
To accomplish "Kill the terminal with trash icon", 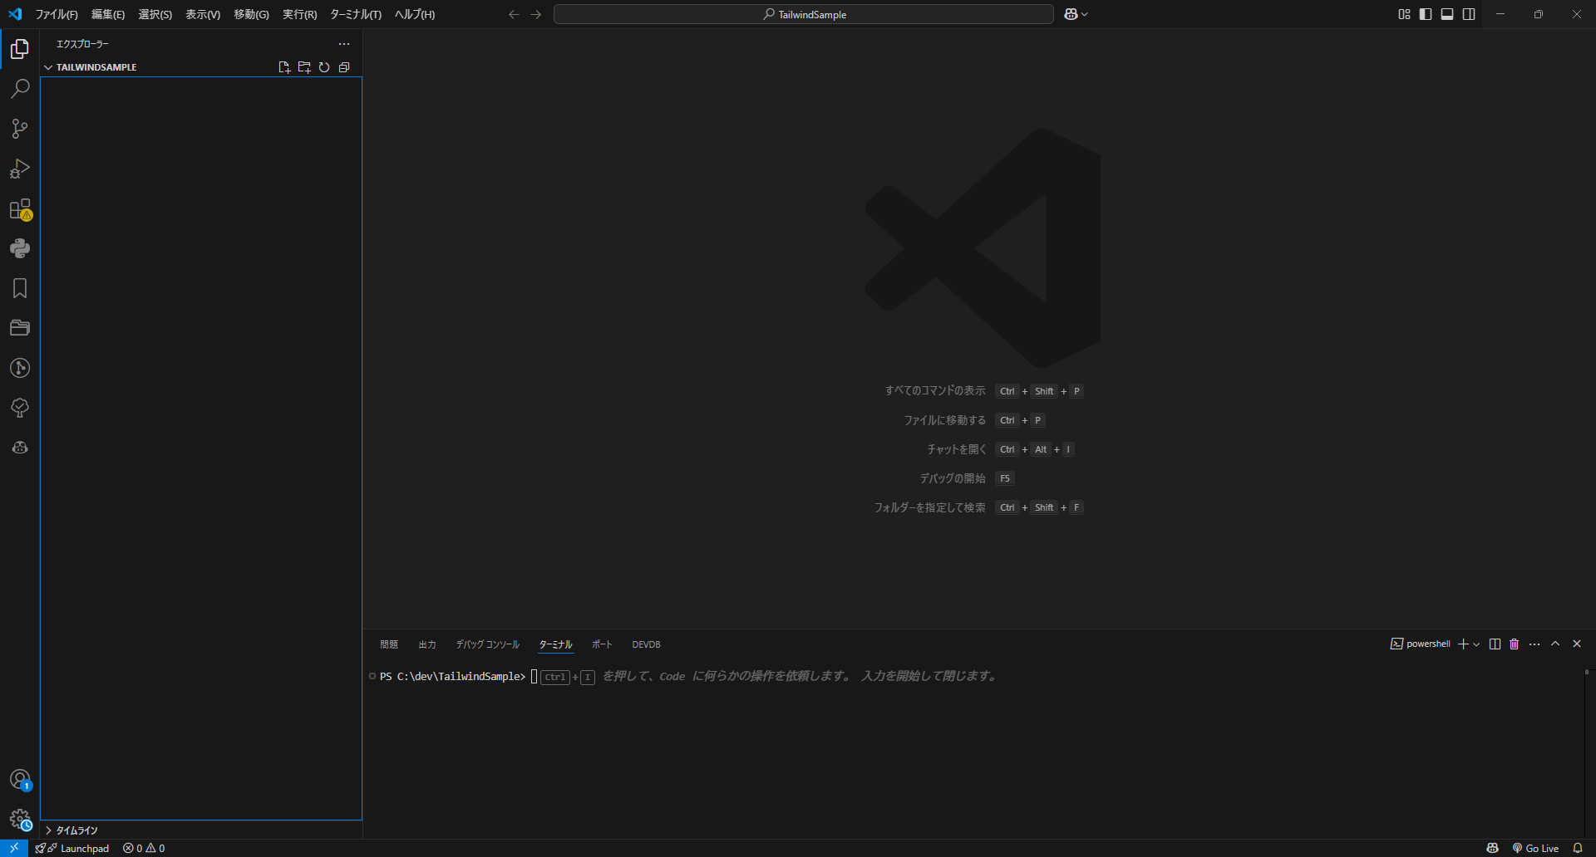I will pos(1515,644).
